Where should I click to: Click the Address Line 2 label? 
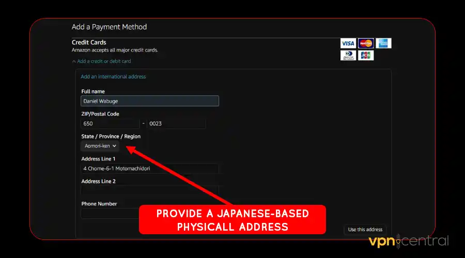pos(99,181)
